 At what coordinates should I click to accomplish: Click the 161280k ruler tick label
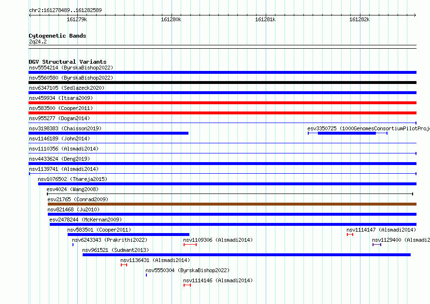click(171, 19)
